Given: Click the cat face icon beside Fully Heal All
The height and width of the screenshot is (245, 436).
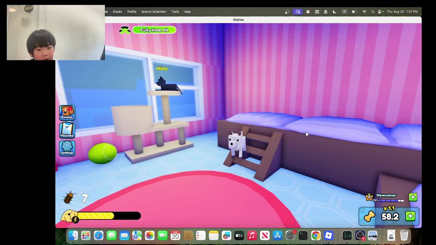Looking at the screenshot, I should [x=125, y=30].
